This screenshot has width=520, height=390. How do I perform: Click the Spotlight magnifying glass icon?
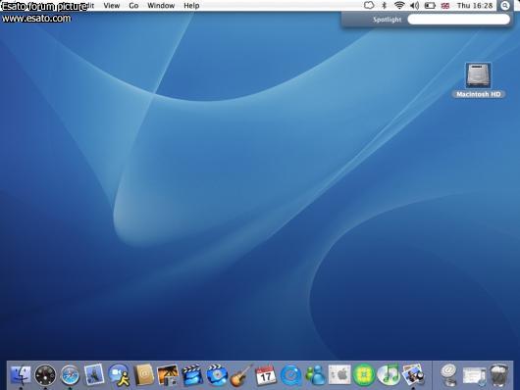pos(505,5)
